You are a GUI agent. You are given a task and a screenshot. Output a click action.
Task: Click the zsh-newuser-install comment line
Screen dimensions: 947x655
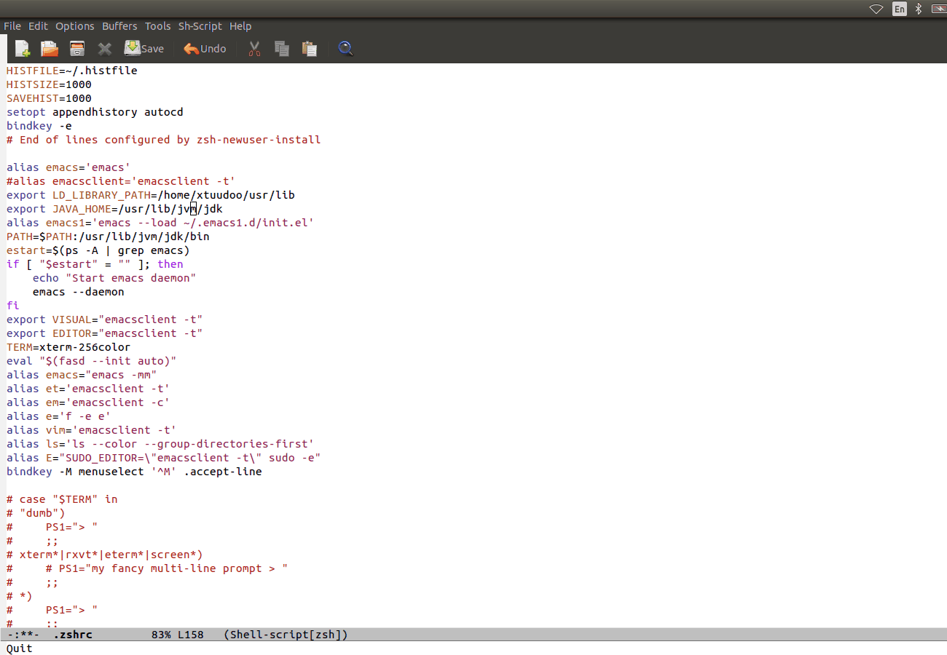point(164,140)
